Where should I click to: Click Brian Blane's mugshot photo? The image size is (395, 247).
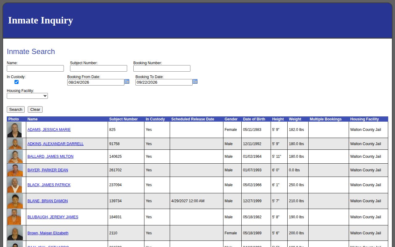pyautogui.click(x=15, y=201)
